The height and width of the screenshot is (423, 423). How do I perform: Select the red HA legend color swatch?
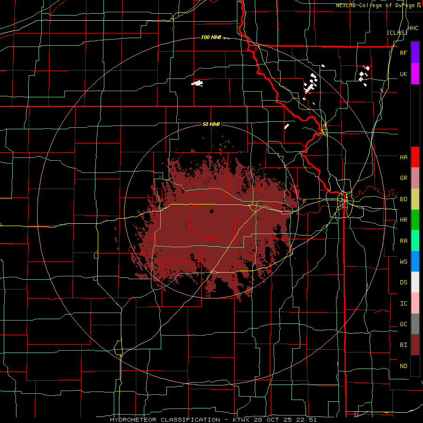tap(415, 157)
